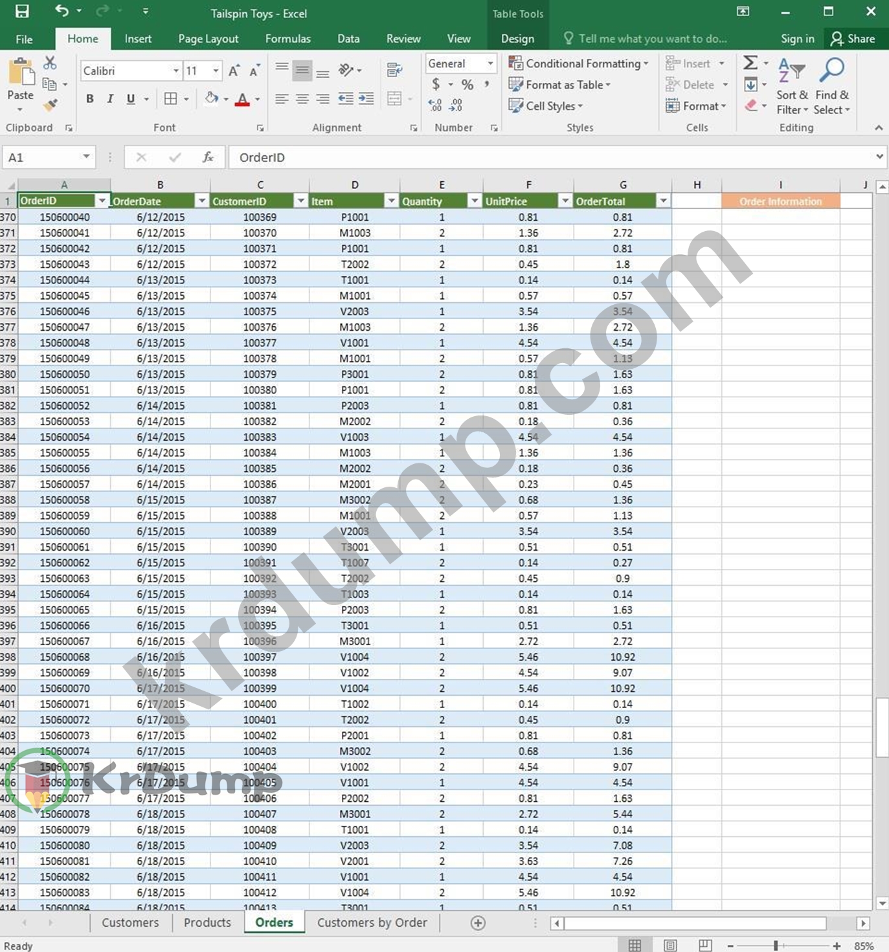Click the Percent Style icon
Image resolution: width=889 pixels, height=952 pixels.
click(x=467, y=84)
